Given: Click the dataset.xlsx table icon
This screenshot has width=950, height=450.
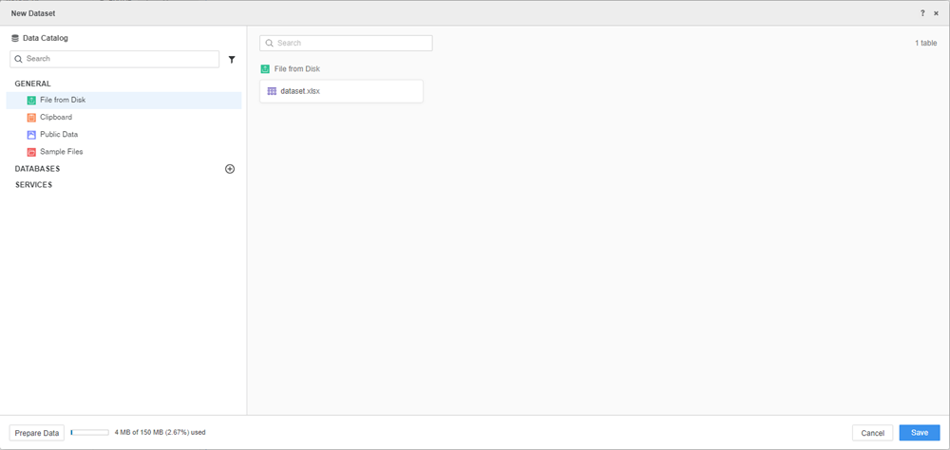Looking at the screenshot, I should [x=272, y=91].
